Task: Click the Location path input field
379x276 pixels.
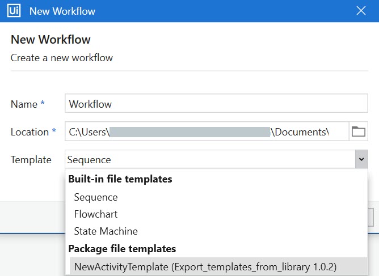Action: pyautogui.click(x=206, y=132)
